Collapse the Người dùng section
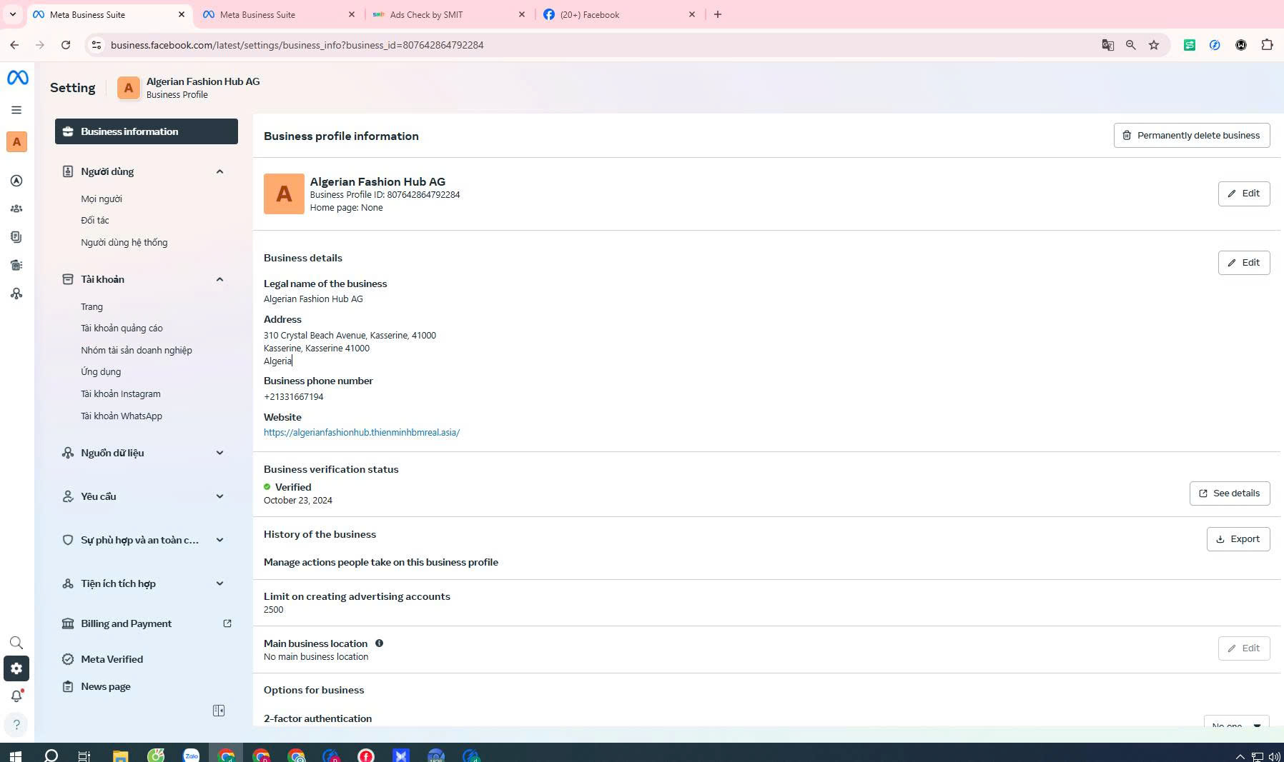Viewport: 1284px width, 762px height. click(219, 171)
